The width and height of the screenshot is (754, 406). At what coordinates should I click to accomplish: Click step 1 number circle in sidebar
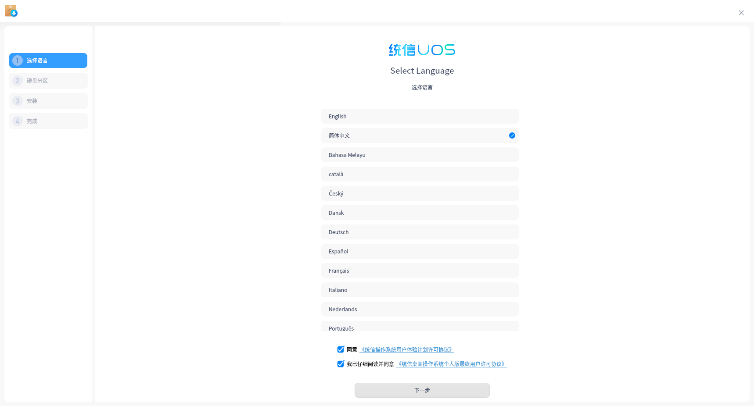click(18, 61)
